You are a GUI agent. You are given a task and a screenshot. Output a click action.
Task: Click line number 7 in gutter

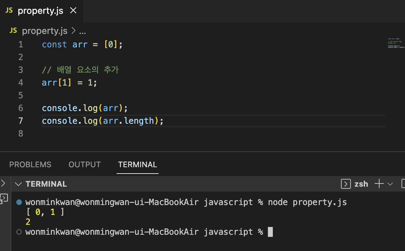20,121
